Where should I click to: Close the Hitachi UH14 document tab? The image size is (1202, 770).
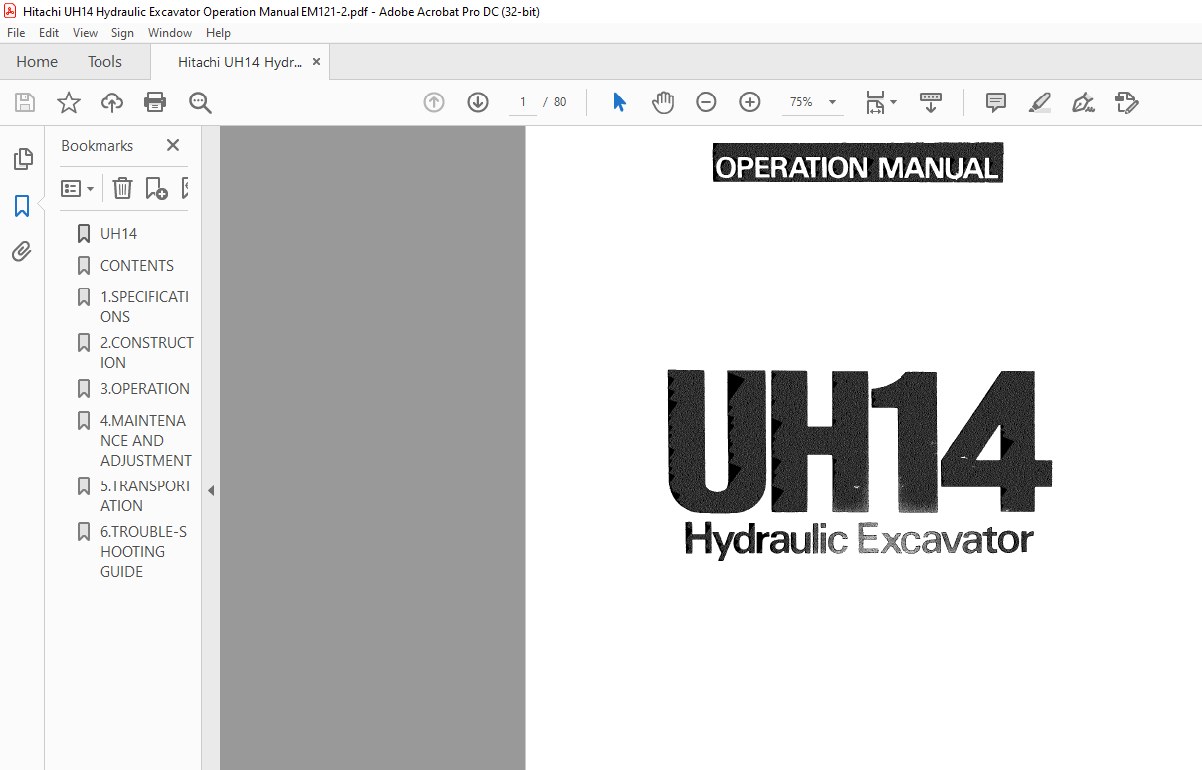[x=317, y=62]
